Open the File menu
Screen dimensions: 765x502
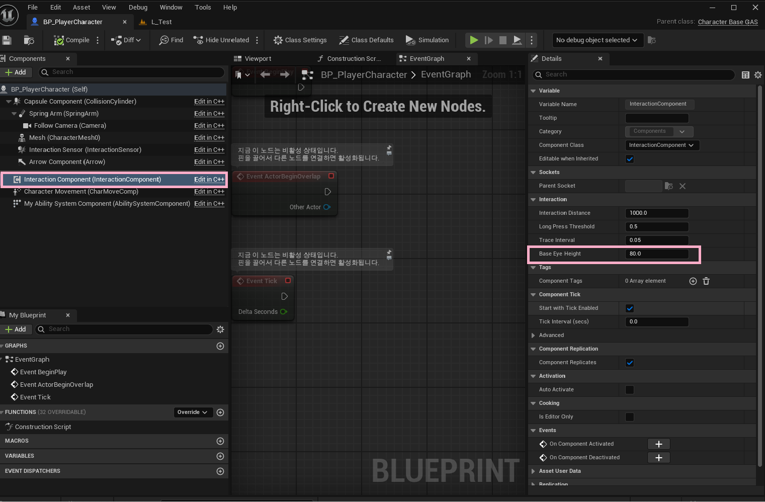tap(33, 8)
